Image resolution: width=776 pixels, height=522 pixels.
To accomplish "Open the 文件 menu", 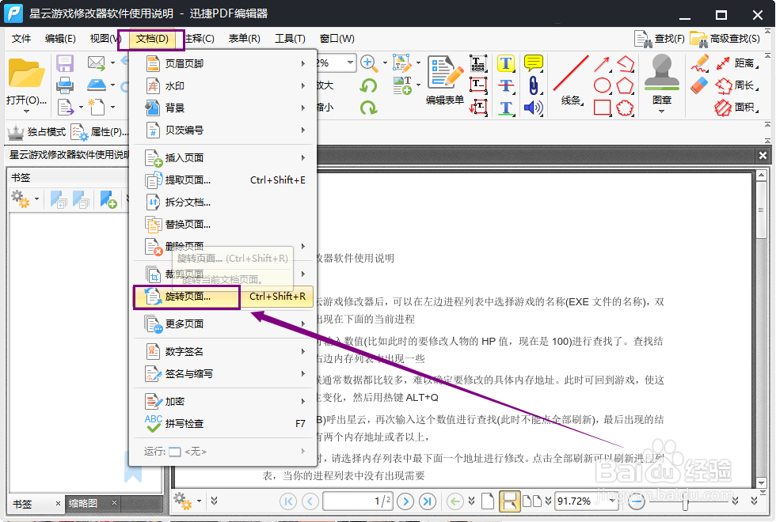I will (x=21, y=39).
